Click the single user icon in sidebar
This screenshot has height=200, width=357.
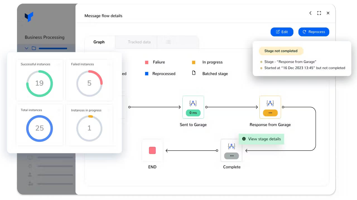click(x=30, y=175)
